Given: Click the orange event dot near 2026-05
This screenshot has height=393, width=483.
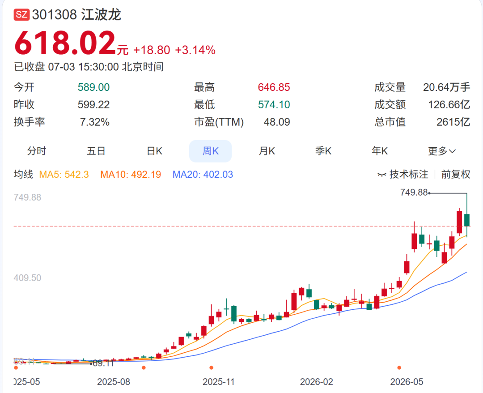Looking at the screenshot, I should click(399, 367).
